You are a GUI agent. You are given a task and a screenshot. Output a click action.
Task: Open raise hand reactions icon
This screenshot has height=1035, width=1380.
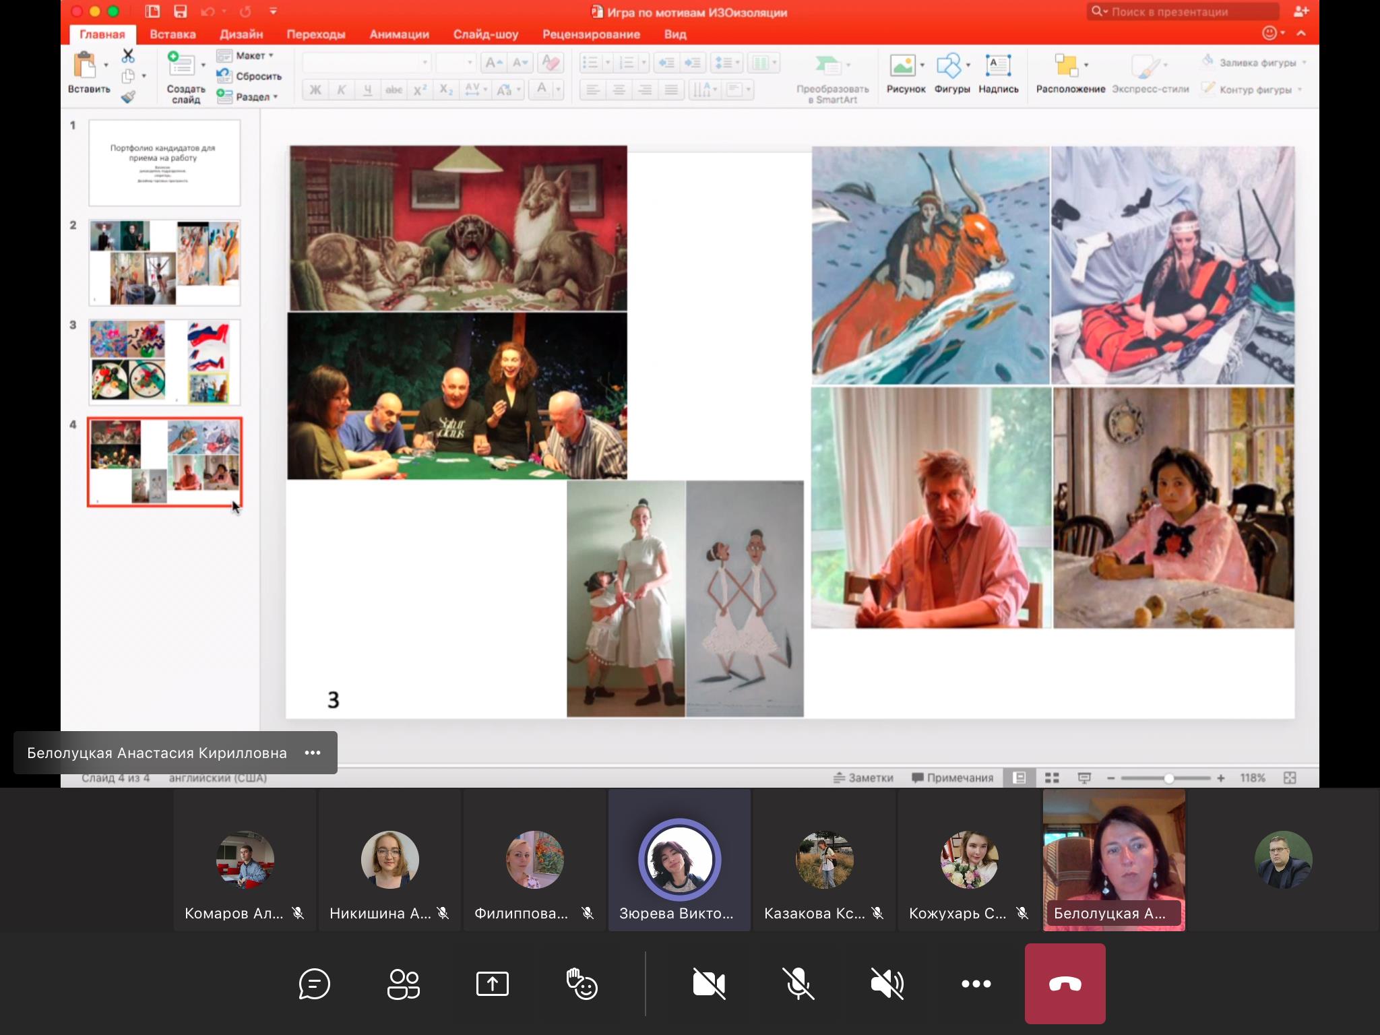coord(582,984)
